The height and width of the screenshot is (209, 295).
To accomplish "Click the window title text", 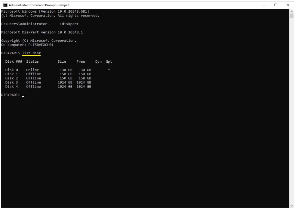I will tap(39, 5).
